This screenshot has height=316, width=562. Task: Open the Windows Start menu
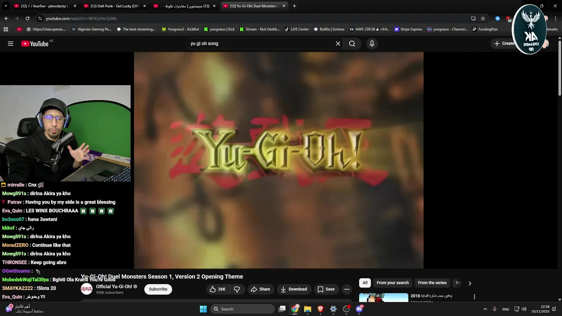[203, 309]
